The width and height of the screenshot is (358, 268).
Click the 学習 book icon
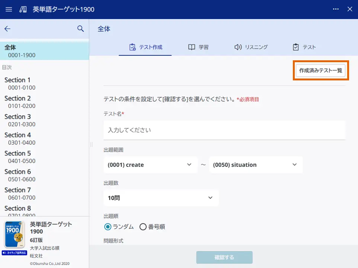[x=191, y=47]
